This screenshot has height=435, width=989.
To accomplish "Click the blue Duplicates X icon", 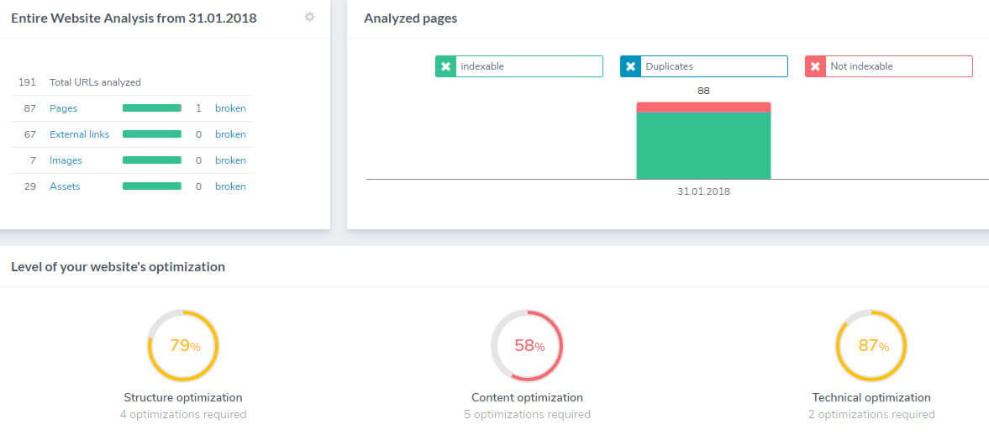I will click(631, 66).
